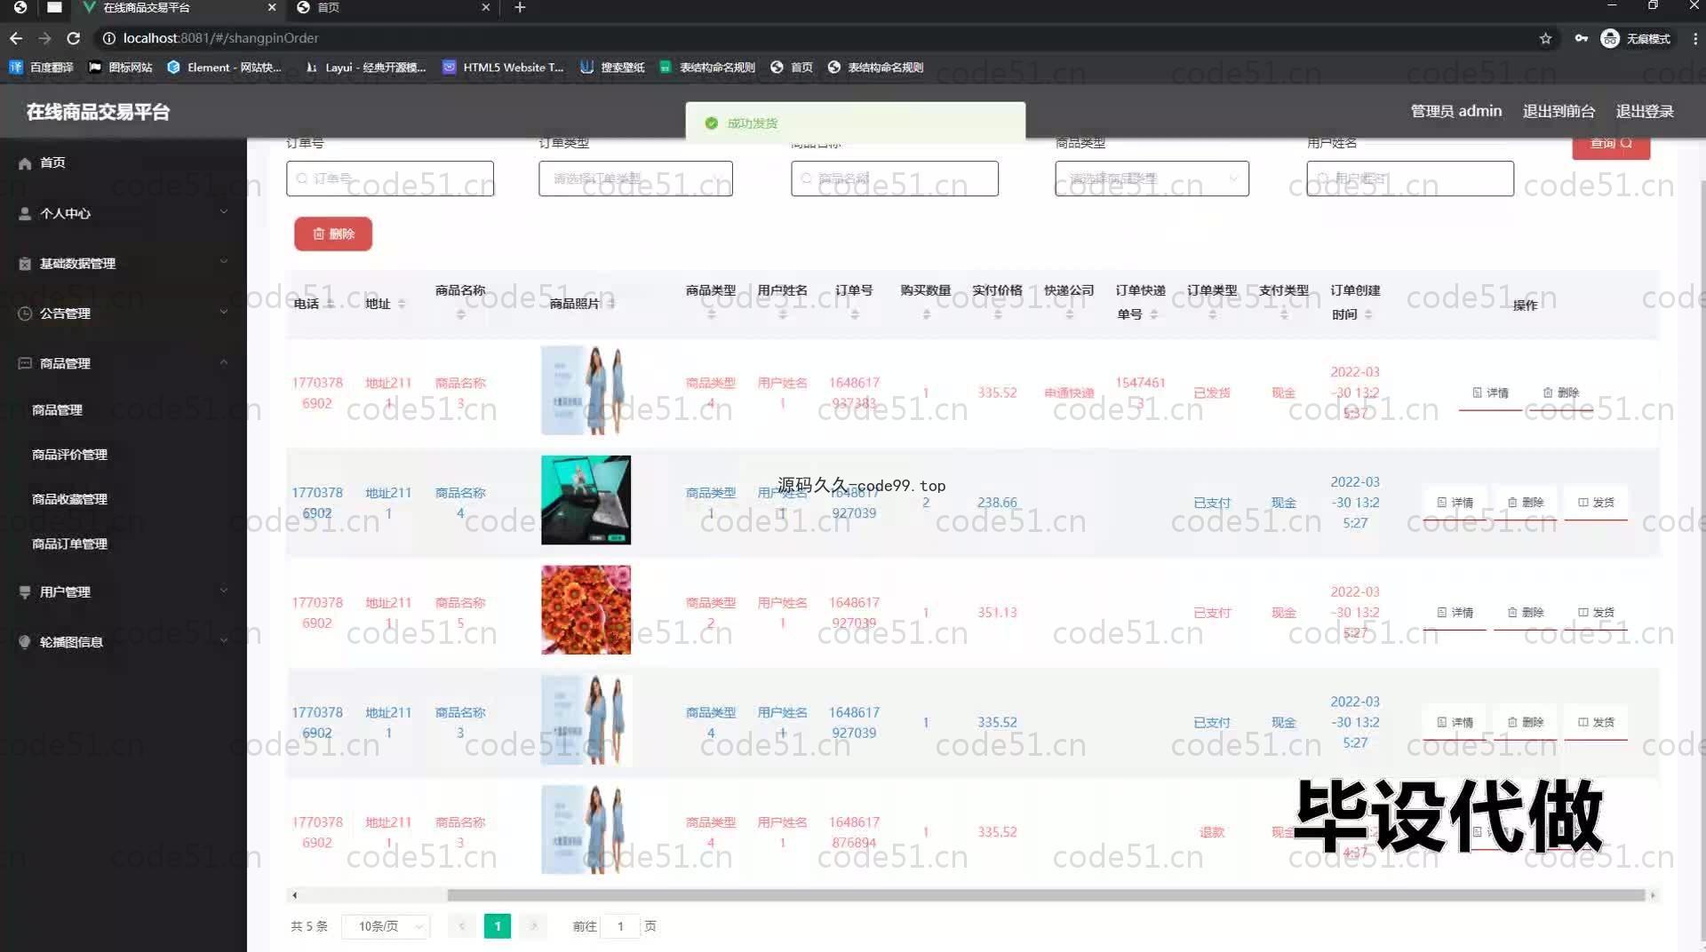Open 商品管理 submenu entry
The width and height of the screenshot is (1706, 952).
tap(57, 409)
